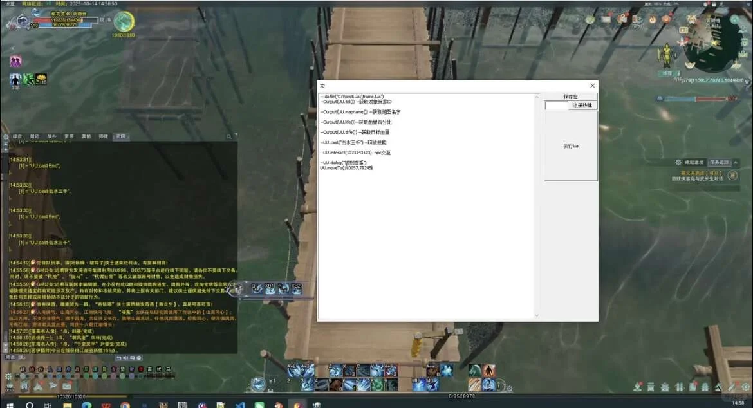Click the orange standing figure skill icon
The width and height of the screenshot is (753, 408).
click(489, 370)
